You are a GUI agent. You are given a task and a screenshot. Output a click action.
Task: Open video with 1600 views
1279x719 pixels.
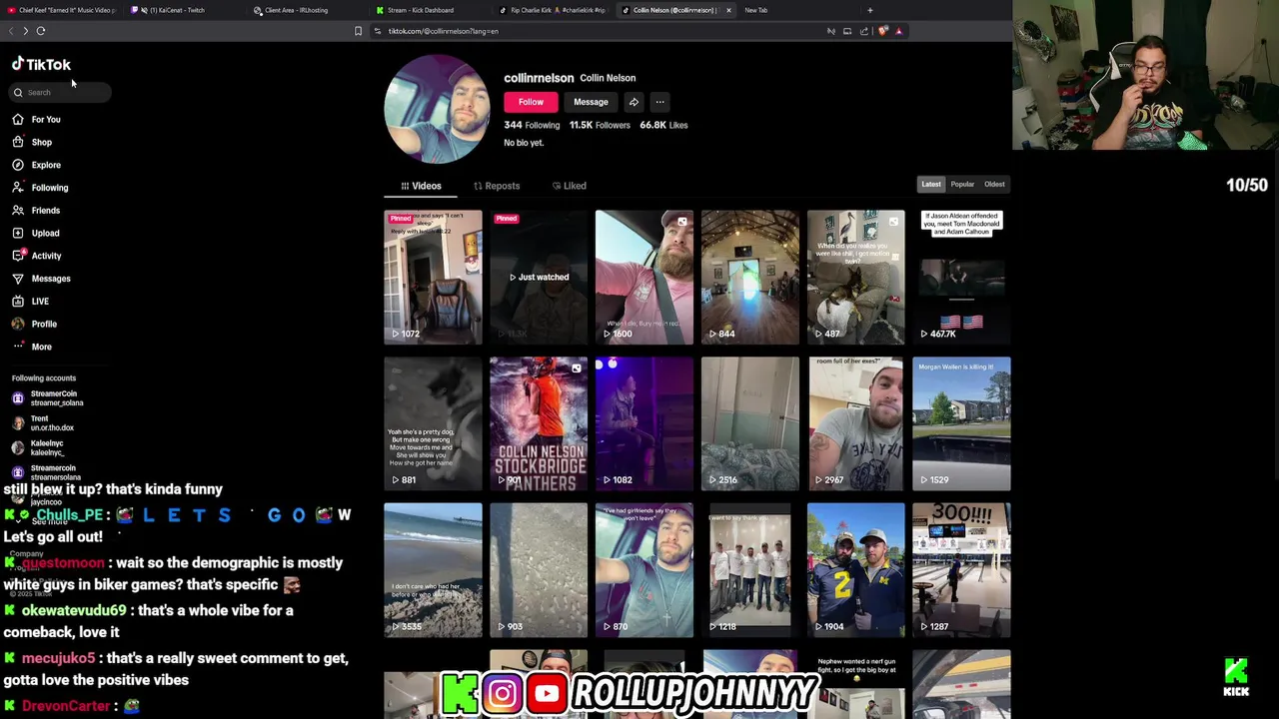point(644,277)
